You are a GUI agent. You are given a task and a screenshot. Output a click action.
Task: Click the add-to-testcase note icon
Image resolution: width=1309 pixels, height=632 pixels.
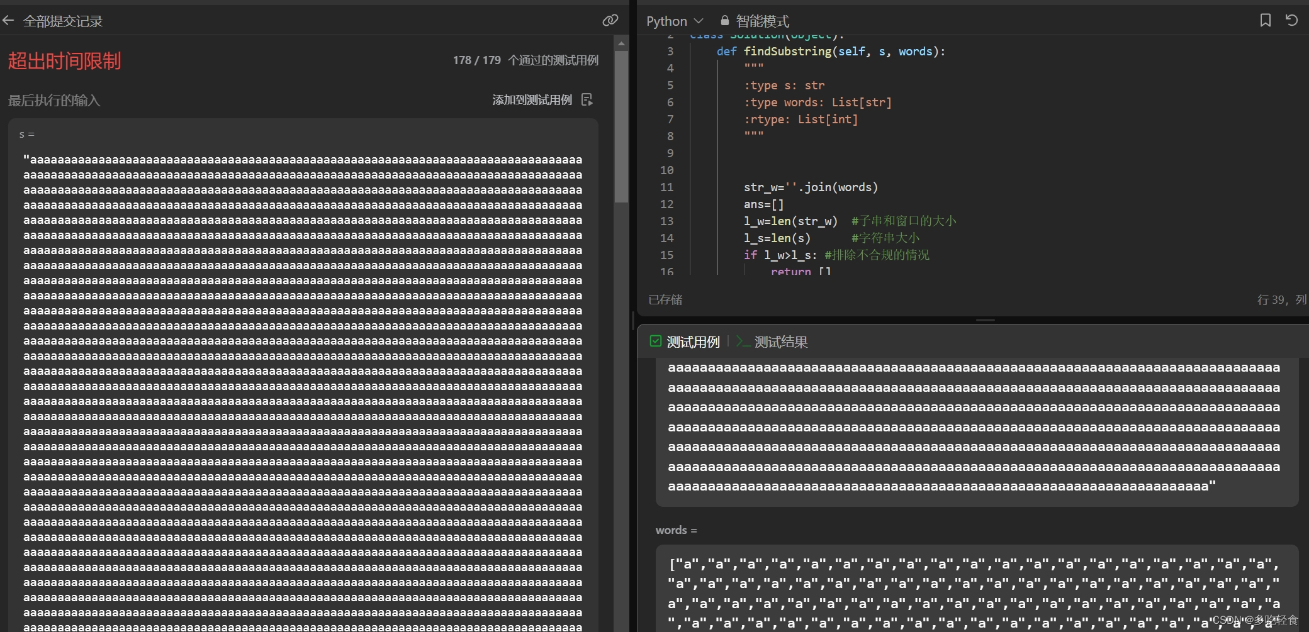pyautogui.click(x=587, y=99)
